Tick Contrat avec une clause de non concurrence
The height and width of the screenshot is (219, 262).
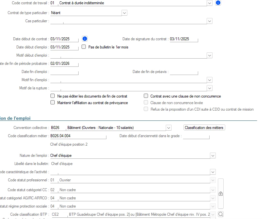(146, 96)
